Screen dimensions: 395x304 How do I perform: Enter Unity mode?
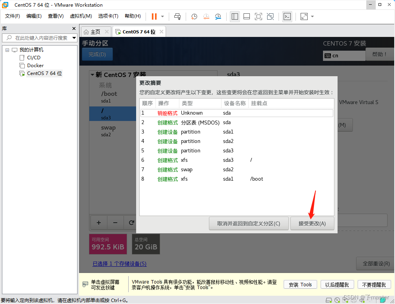click(270, 16)
